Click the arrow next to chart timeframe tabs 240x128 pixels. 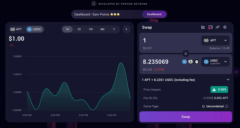coord(126,29)
